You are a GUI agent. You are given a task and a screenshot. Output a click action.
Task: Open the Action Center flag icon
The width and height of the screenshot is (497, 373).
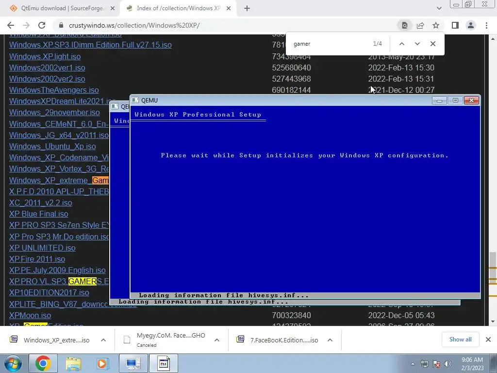[436, 364]
